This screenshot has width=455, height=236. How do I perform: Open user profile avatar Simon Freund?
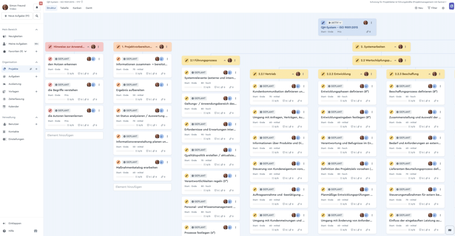tap(5, 7)
